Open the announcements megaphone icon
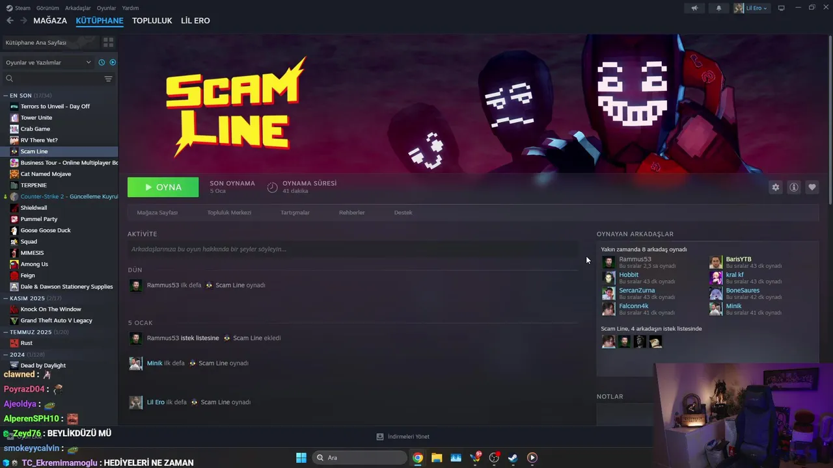Image resolution: width=833 pixels, height=468 pixels. click(x=694, y=8)
